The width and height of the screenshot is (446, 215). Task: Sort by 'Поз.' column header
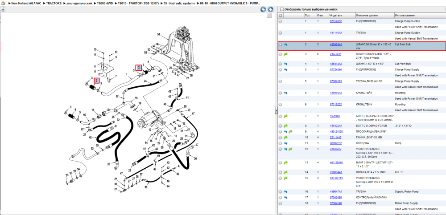click(310, 15)
